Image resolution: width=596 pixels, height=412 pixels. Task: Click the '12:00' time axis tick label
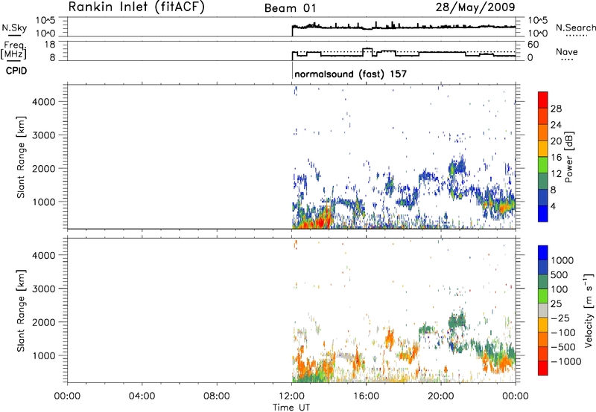[x=291, y=396]
